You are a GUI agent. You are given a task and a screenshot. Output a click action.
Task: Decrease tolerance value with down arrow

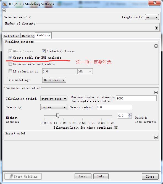click(130, 117)
